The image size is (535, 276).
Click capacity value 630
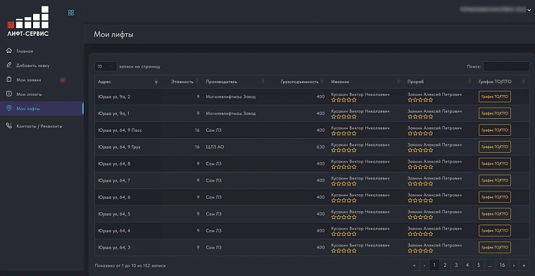click(x=320, y=147)
